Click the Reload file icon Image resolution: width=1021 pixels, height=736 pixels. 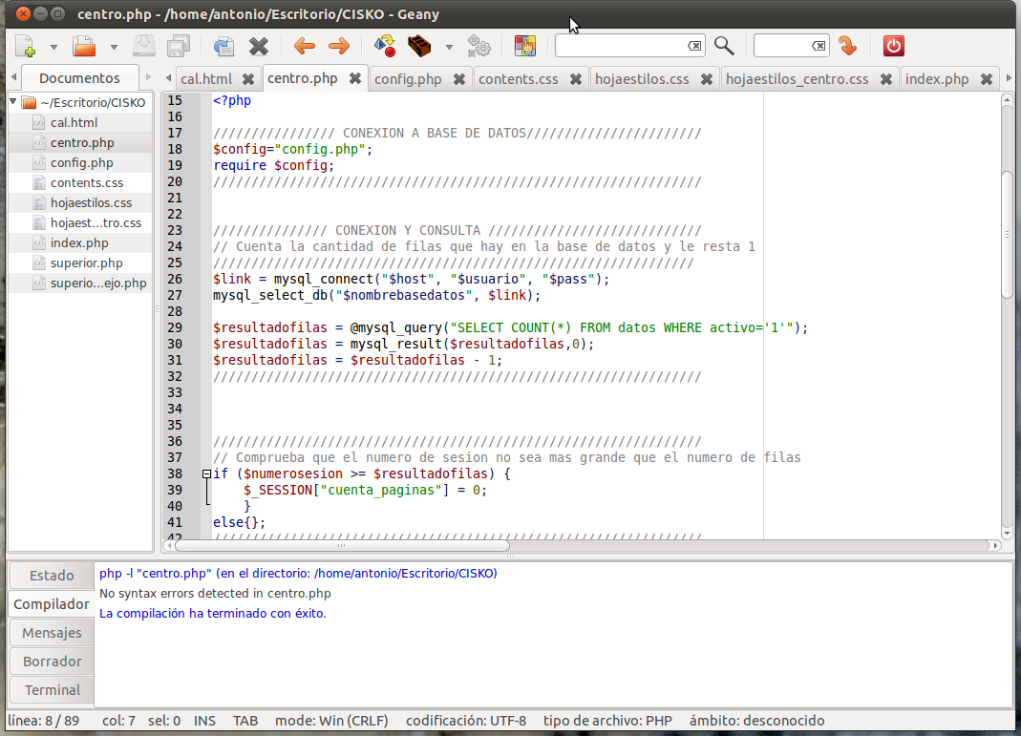click(x=223, y=46)
